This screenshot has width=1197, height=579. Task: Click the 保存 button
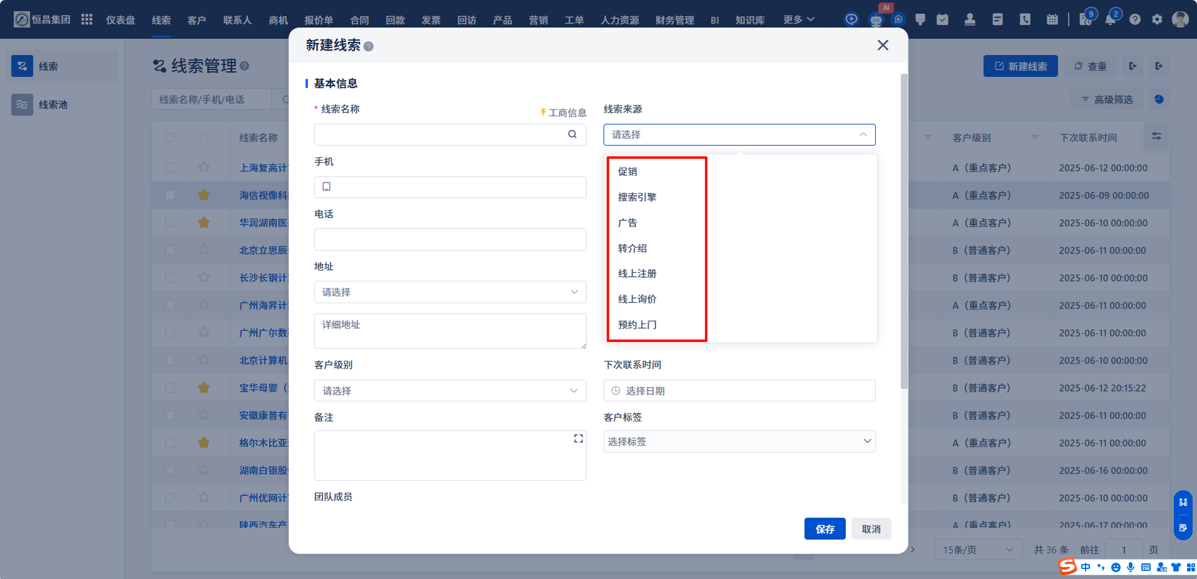[825, 529]
